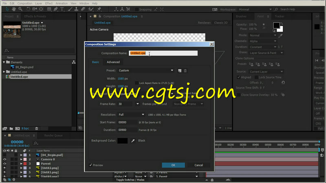Select the Rectangle shape tool
The image size is (326, 183).
[49, 9]
